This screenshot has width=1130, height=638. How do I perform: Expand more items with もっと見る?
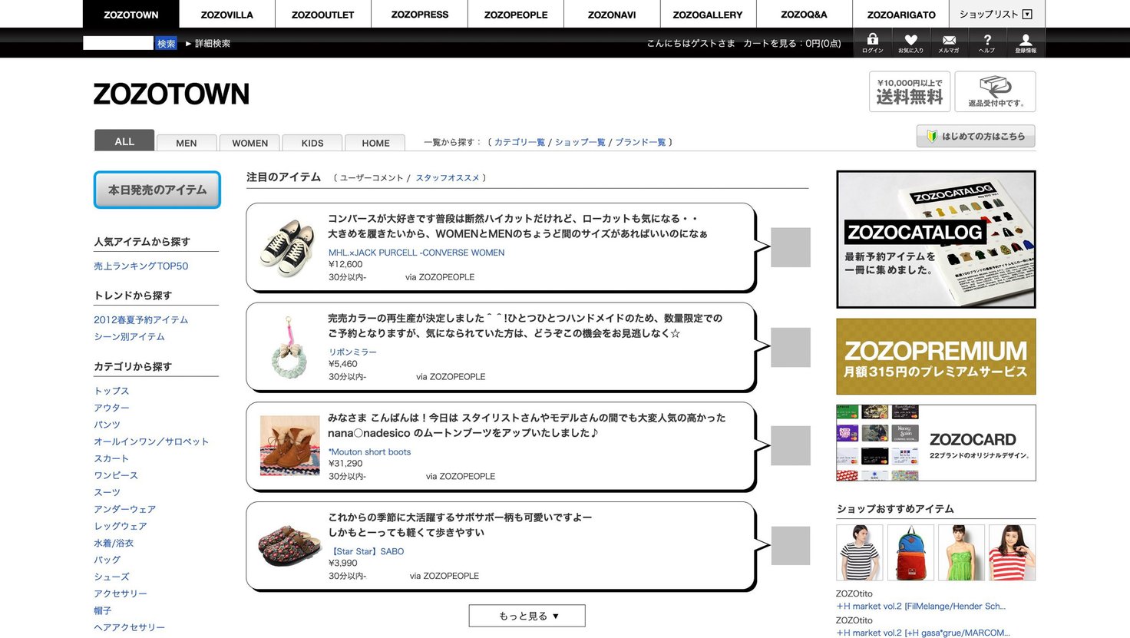(x=527, y=616)
